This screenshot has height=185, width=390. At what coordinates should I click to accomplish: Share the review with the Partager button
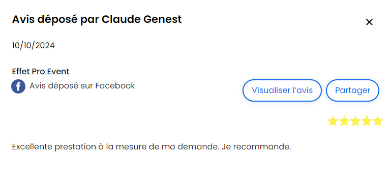(x=352, y=90)
